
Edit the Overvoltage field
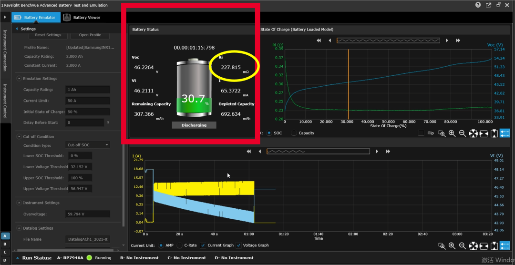[88, 214]
